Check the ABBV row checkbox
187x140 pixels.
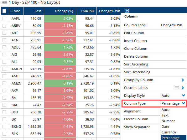click(x=4, y=26)
